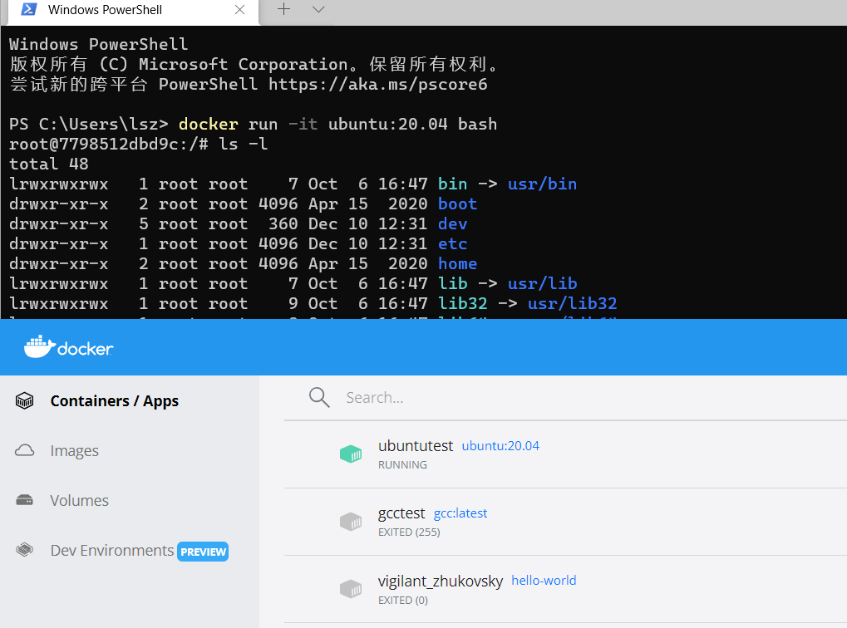Open the hello-world image link

coord(544,580)
